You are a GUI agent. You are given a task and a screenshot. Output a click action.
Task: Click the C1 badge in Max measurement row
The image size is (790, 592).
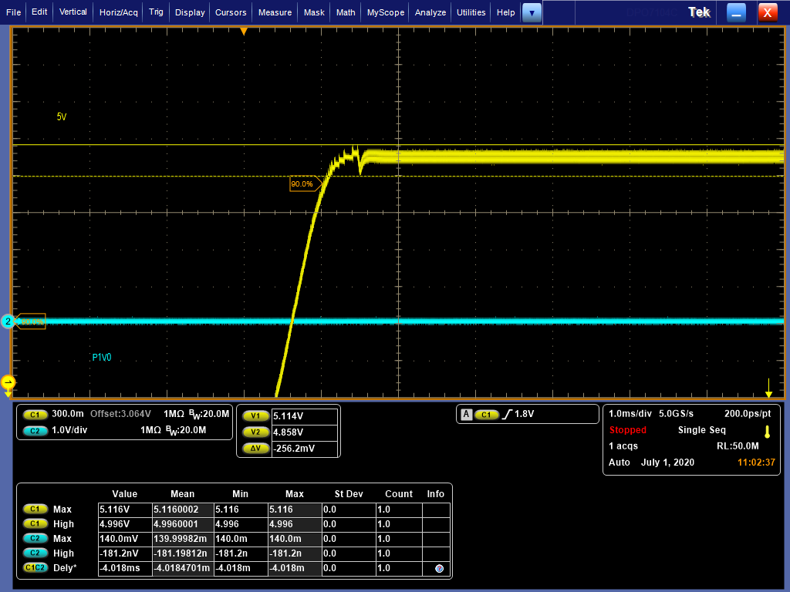pos(35,509)
